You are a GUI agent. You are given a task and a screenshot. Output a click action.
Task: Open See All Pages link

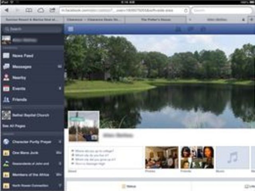pos(14,126)
